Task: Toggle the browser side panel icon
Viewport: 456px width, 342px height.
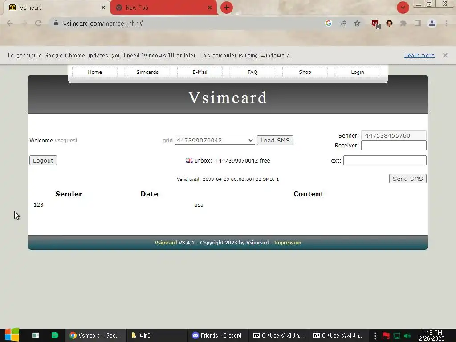Action: (x=418, y=23)
